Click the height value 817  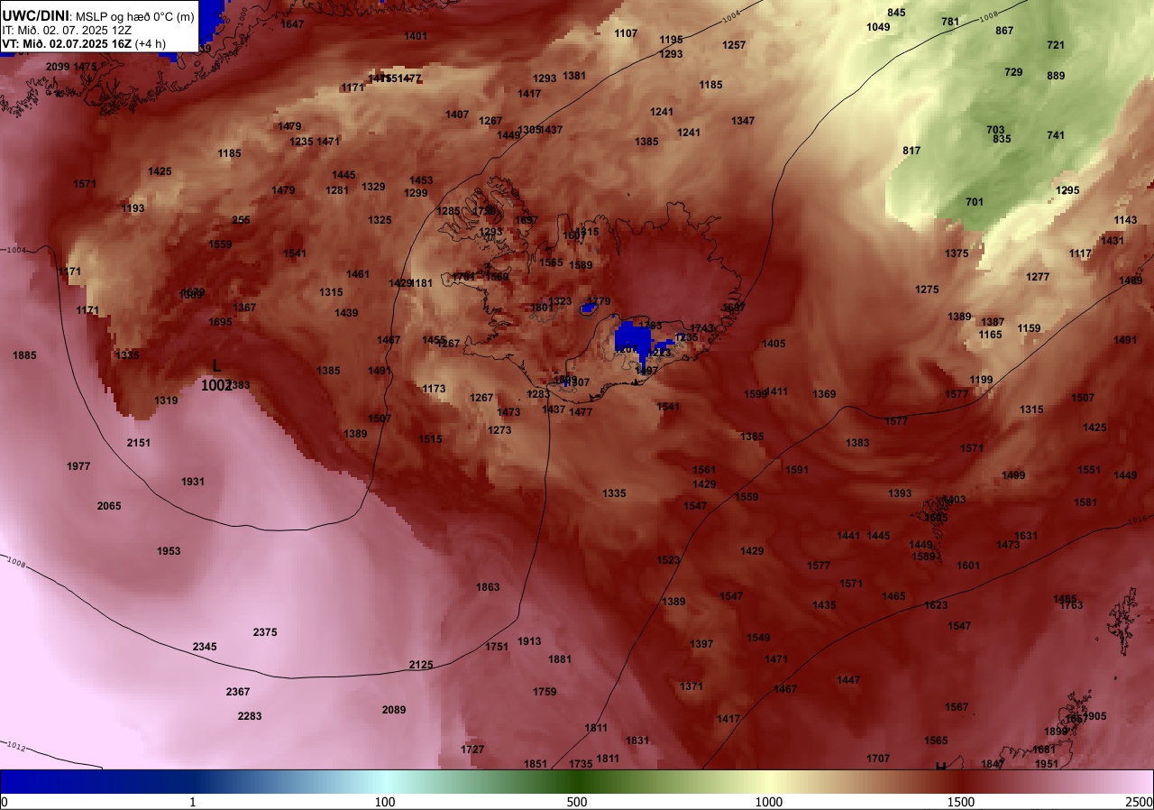tap(911, 151)
